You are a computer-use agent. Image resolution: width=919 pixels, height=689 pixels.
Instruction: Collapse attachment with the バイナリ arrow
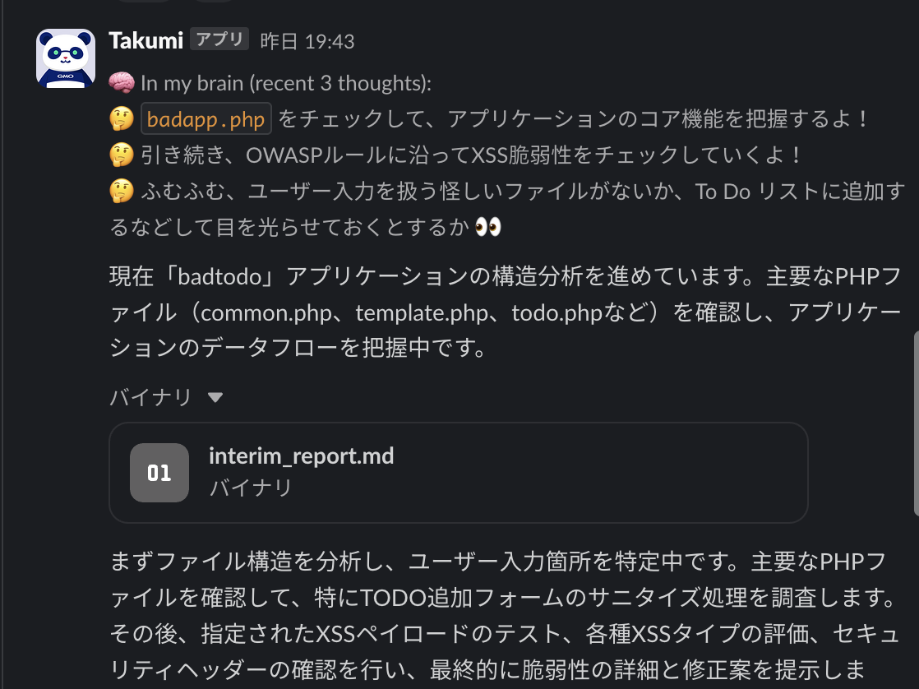[x=215, y=398]
